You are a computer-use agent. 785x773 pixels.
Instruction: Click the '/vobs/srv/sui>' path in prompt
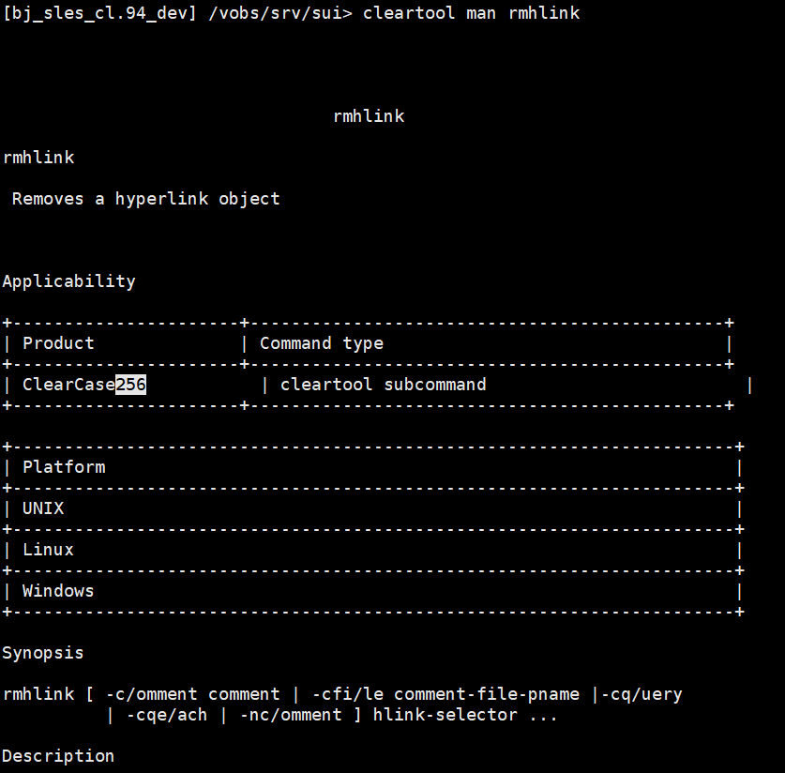pos(280,13)
